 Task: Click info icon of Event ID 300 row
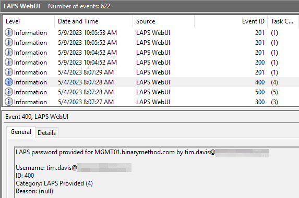pyautogui.click(x=9, y=102)
